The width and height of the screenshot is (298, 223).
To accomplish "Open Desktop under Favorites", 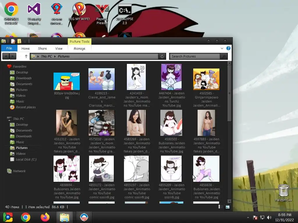I will point(22,72).
